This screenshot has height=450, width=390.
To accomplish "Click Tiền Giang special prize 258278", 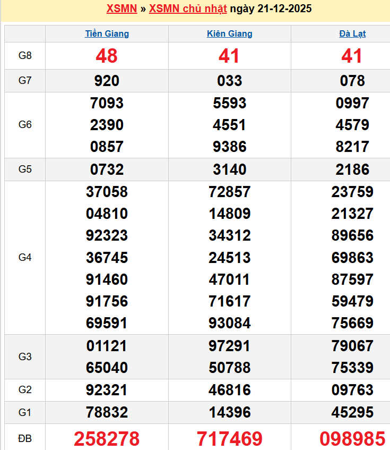I will click(x=107, y=438).
